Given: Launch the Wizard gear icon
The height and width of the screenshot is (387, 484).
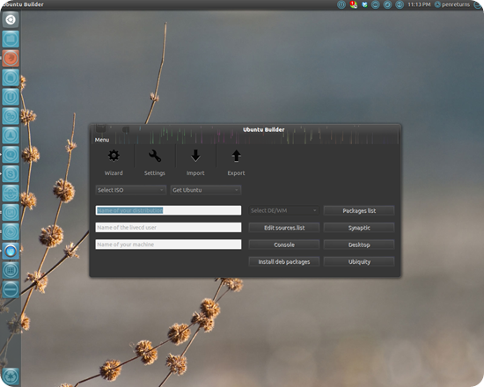Looking at the screenshot, I should point(114,156).
